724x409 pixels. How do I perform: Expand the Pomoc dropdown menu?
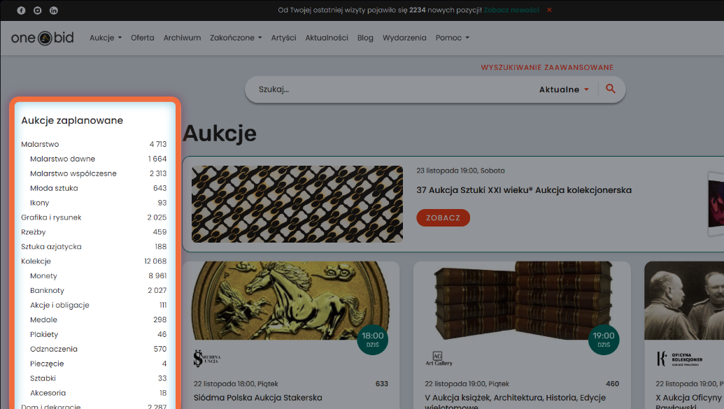click(453, 38)
